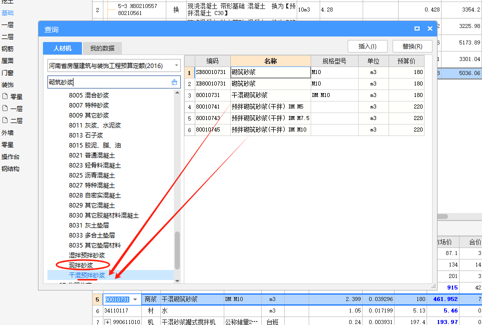The height and width of the screenshot is (325, 482).
Task: Switch to 人材机 tab
Action: coord(62,48)
